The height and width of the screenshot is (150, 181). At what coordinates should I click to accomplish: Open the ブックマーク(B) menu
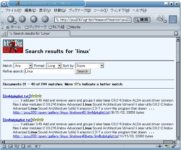[79, 10]
